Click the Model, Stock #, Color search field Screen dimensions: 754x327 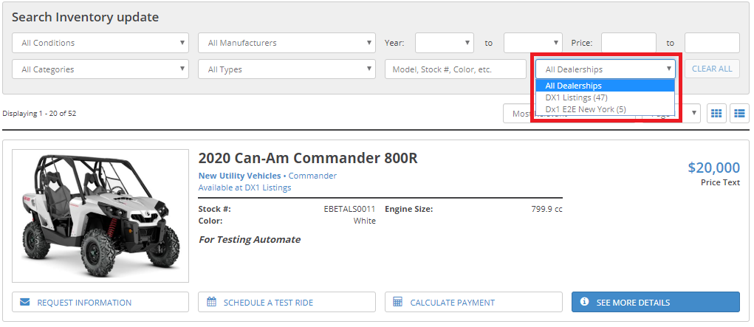tap(456, 69)
